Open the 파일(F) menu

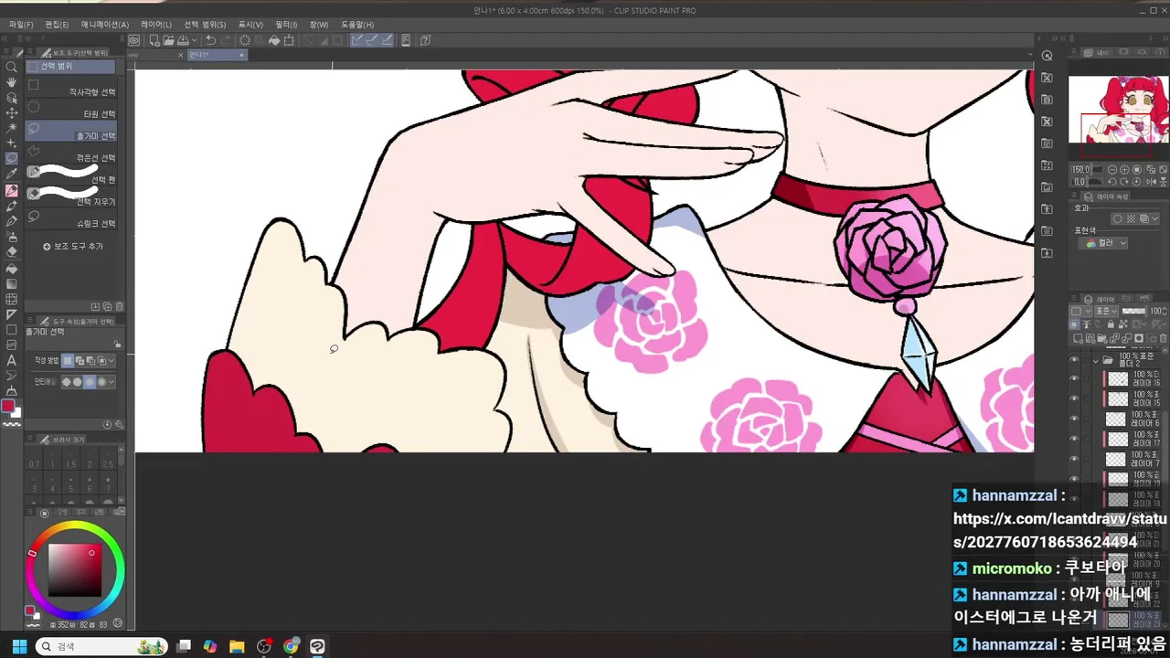(x=20, y=25)
